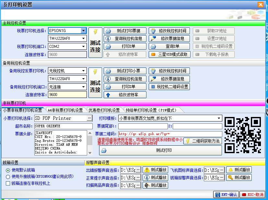Click the 测试打印票据 printer icon button
Viewport: 268px width, 200px height.
125,31
